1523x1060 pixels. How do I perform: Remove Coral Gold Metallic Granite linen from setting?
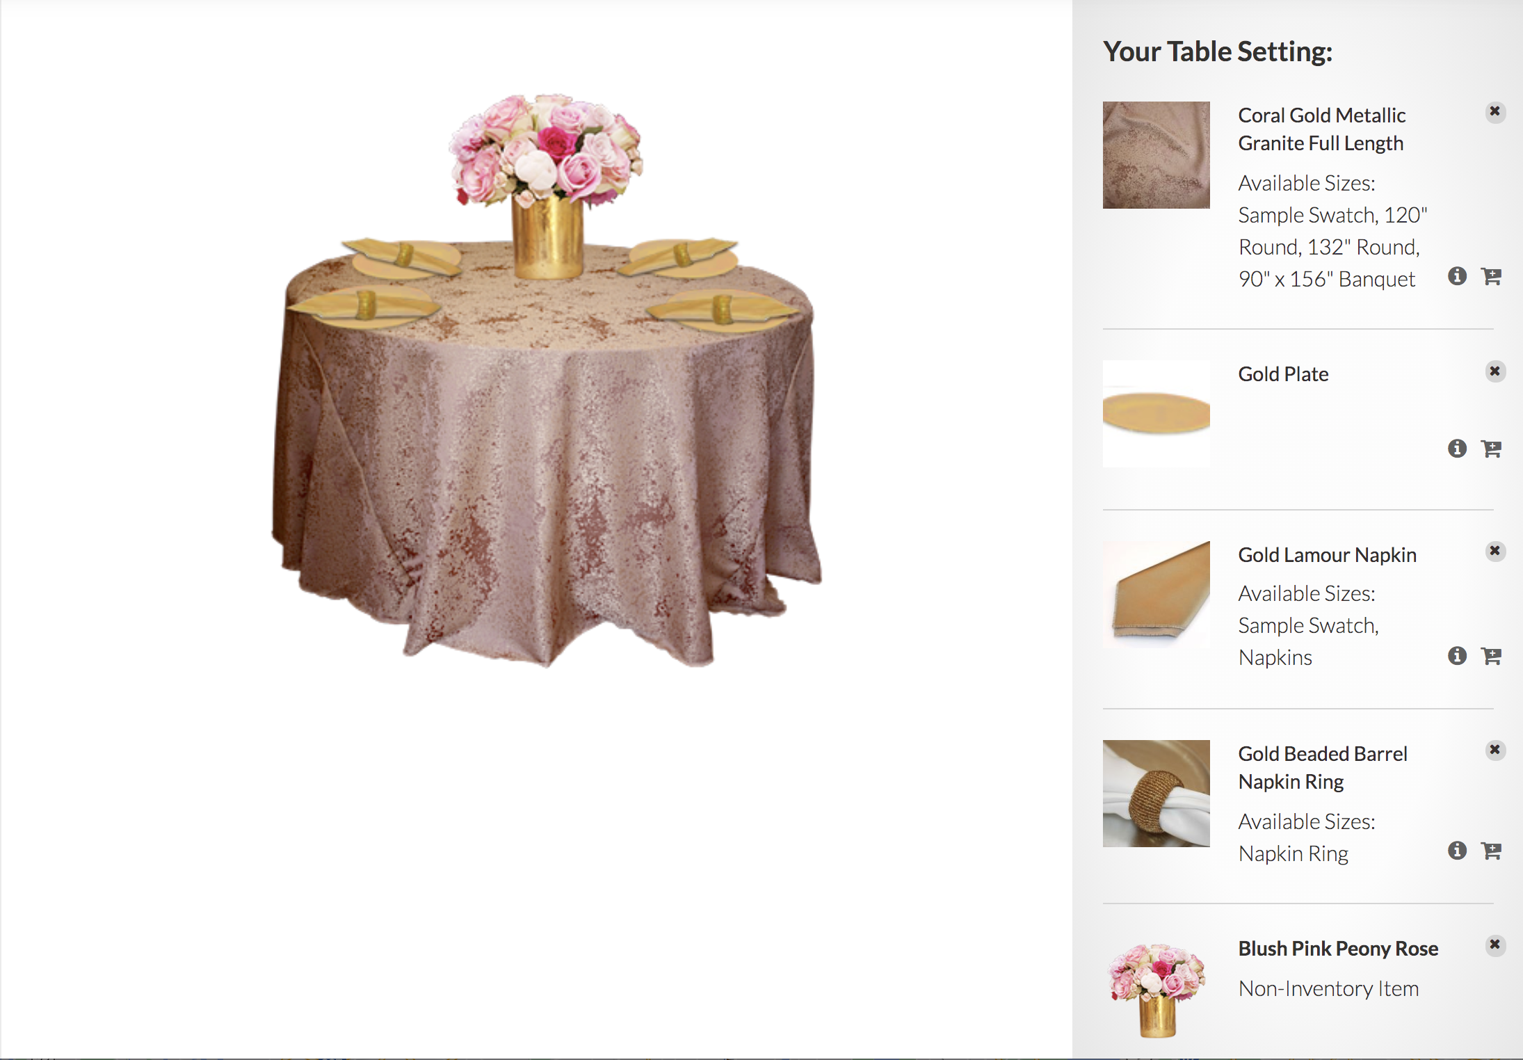(x=1494, y=112)
